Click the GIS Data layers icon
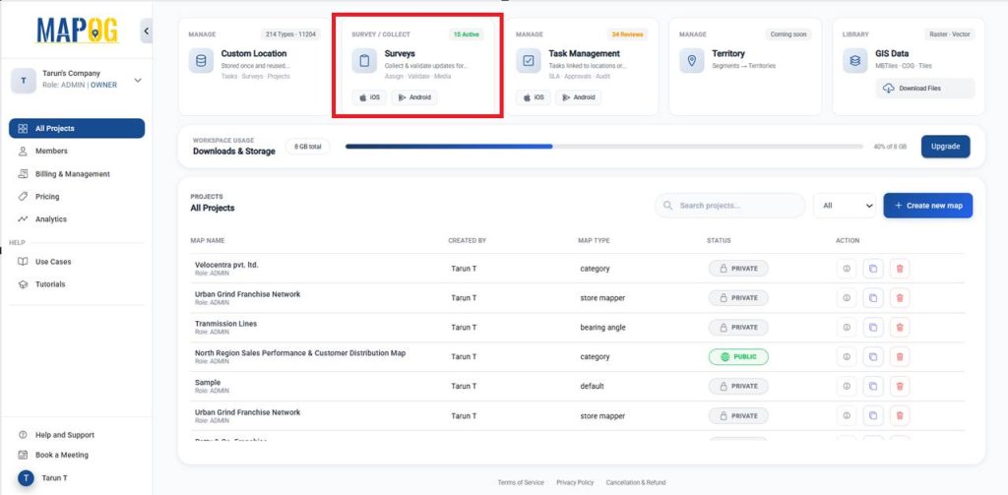Viewport: 1008px width, 495px height. [855, 61]
